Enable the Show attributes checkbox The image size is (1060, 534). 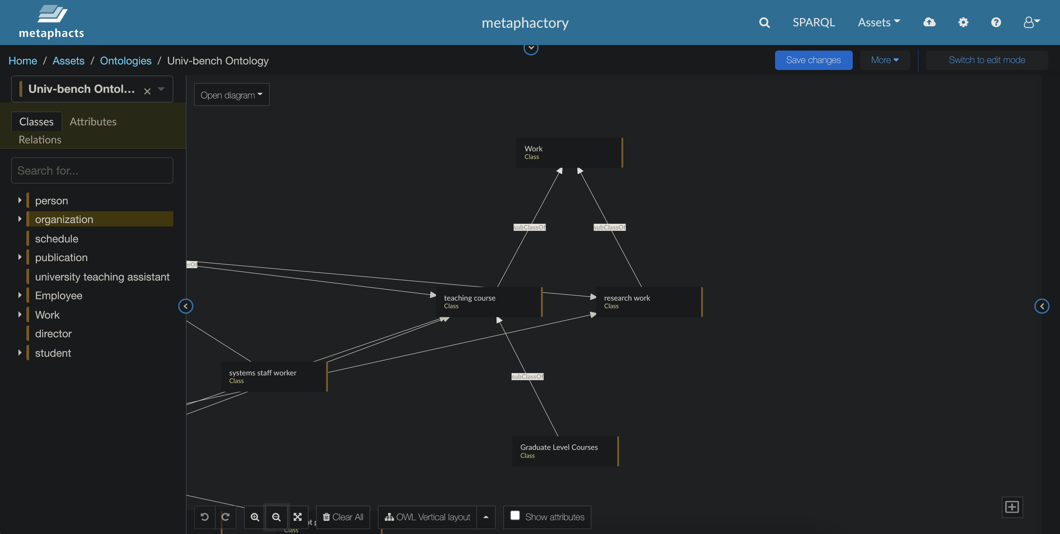click(515, 516)
